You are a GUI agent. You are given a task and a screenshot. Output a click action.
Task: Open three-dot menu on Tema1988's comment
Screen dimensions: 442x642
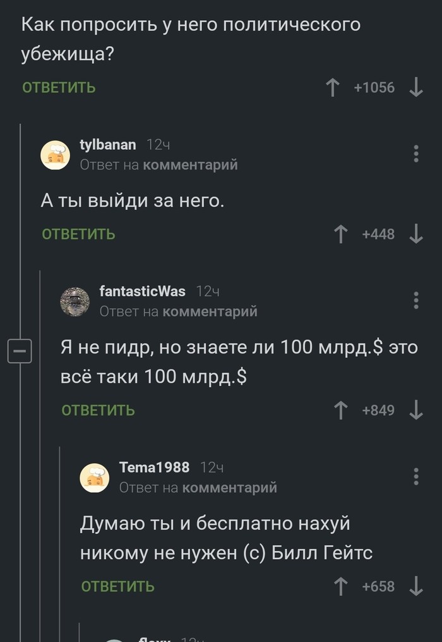pyautogui.click(x=415, y=476)
